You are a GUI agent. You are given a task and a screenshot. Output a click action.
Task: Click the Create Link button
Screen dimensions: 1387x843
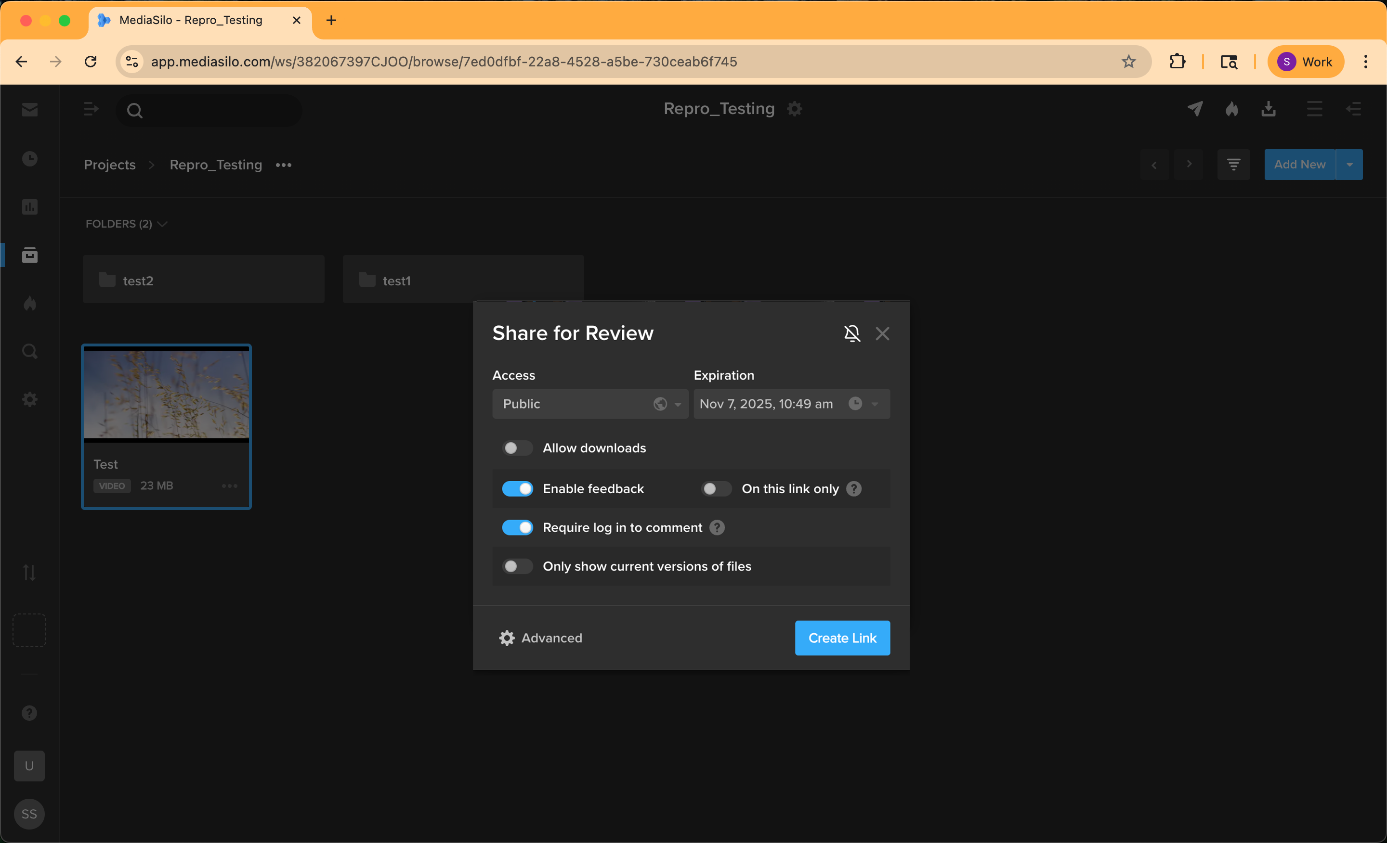(x=842, y=638)
